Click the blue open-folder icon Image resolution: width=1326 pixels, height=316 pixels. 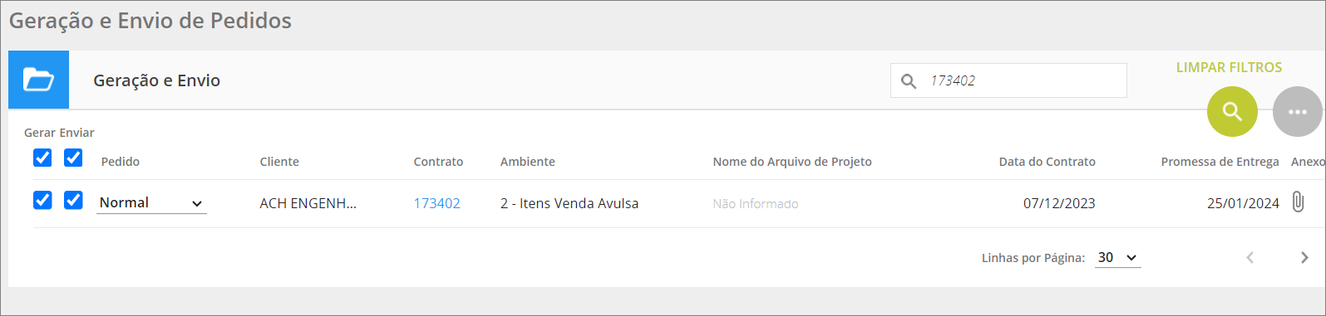pyautogui.click(x=38, y=80)
